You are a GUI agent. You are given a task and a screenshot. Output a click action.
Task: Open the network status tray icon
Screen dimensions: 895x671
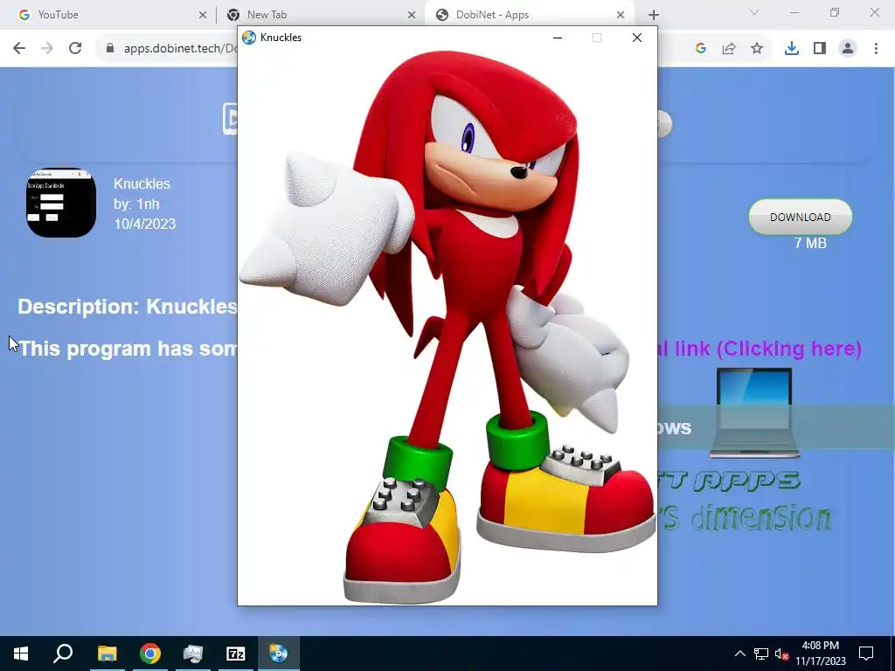761,654
